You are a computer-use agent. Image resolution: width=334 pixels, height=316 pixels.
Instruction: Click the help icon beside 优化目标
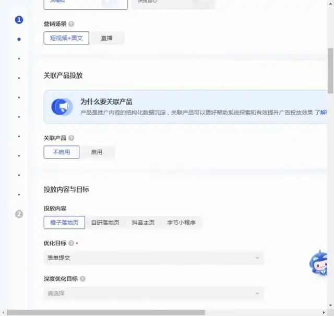(71, 243)
